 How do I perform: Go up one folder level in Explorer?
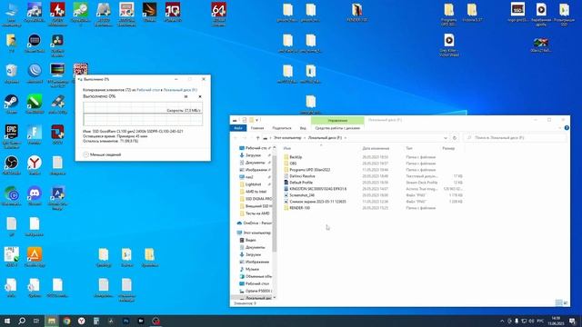point(257,138)
